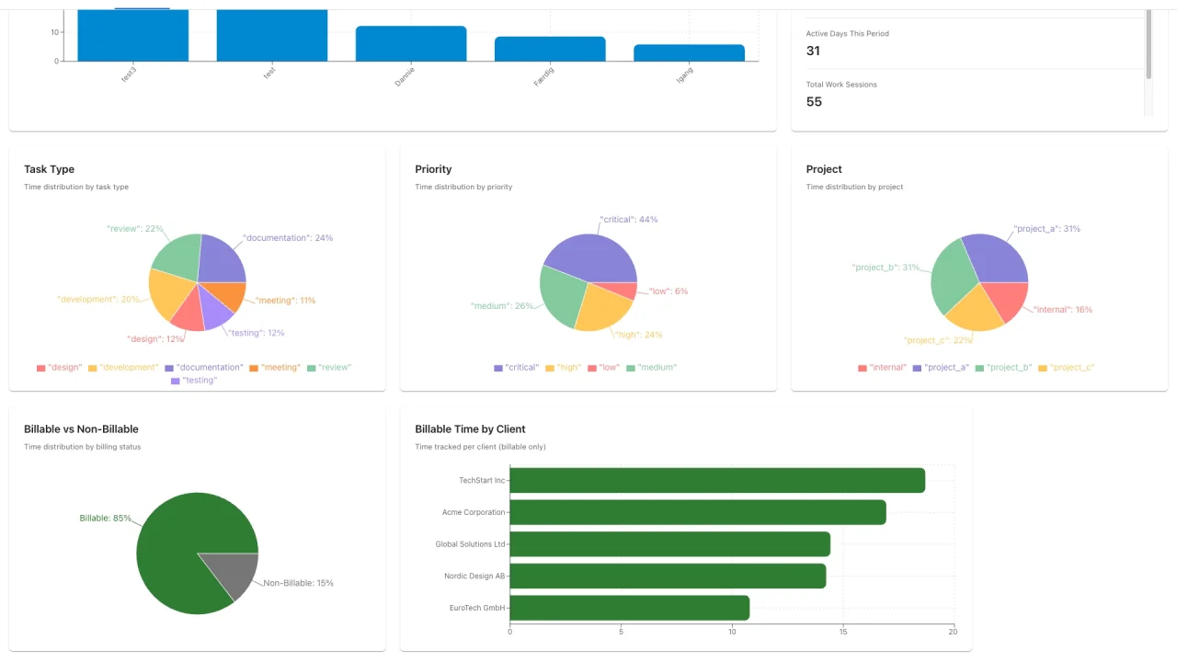Select the TechStart Inc bar
The image size is (1177, 662).
point(717,479)
